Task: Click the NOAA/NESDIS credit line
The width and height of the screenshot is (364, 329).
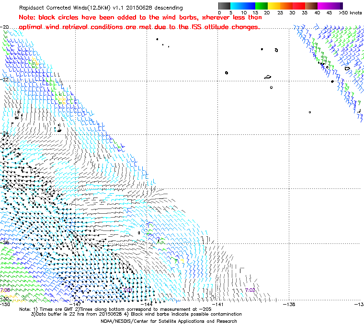Action: [x=169, y=321]
